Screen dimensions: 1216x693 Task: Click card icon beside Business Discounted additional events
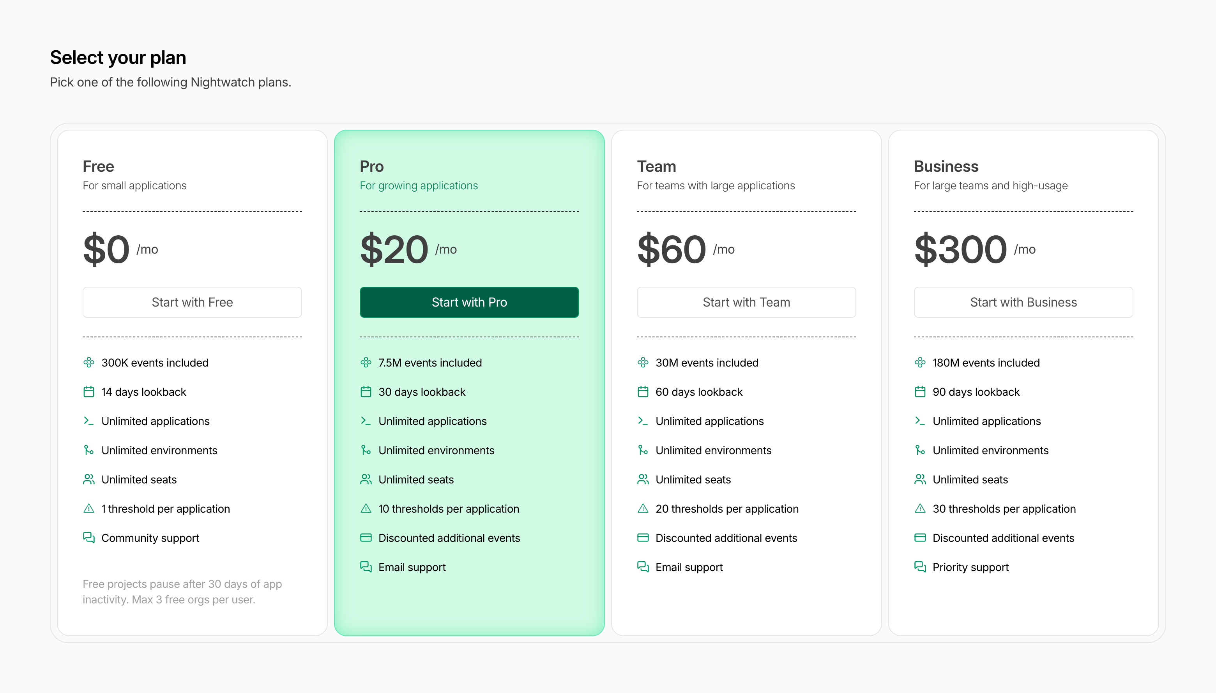tap(920, 538)
